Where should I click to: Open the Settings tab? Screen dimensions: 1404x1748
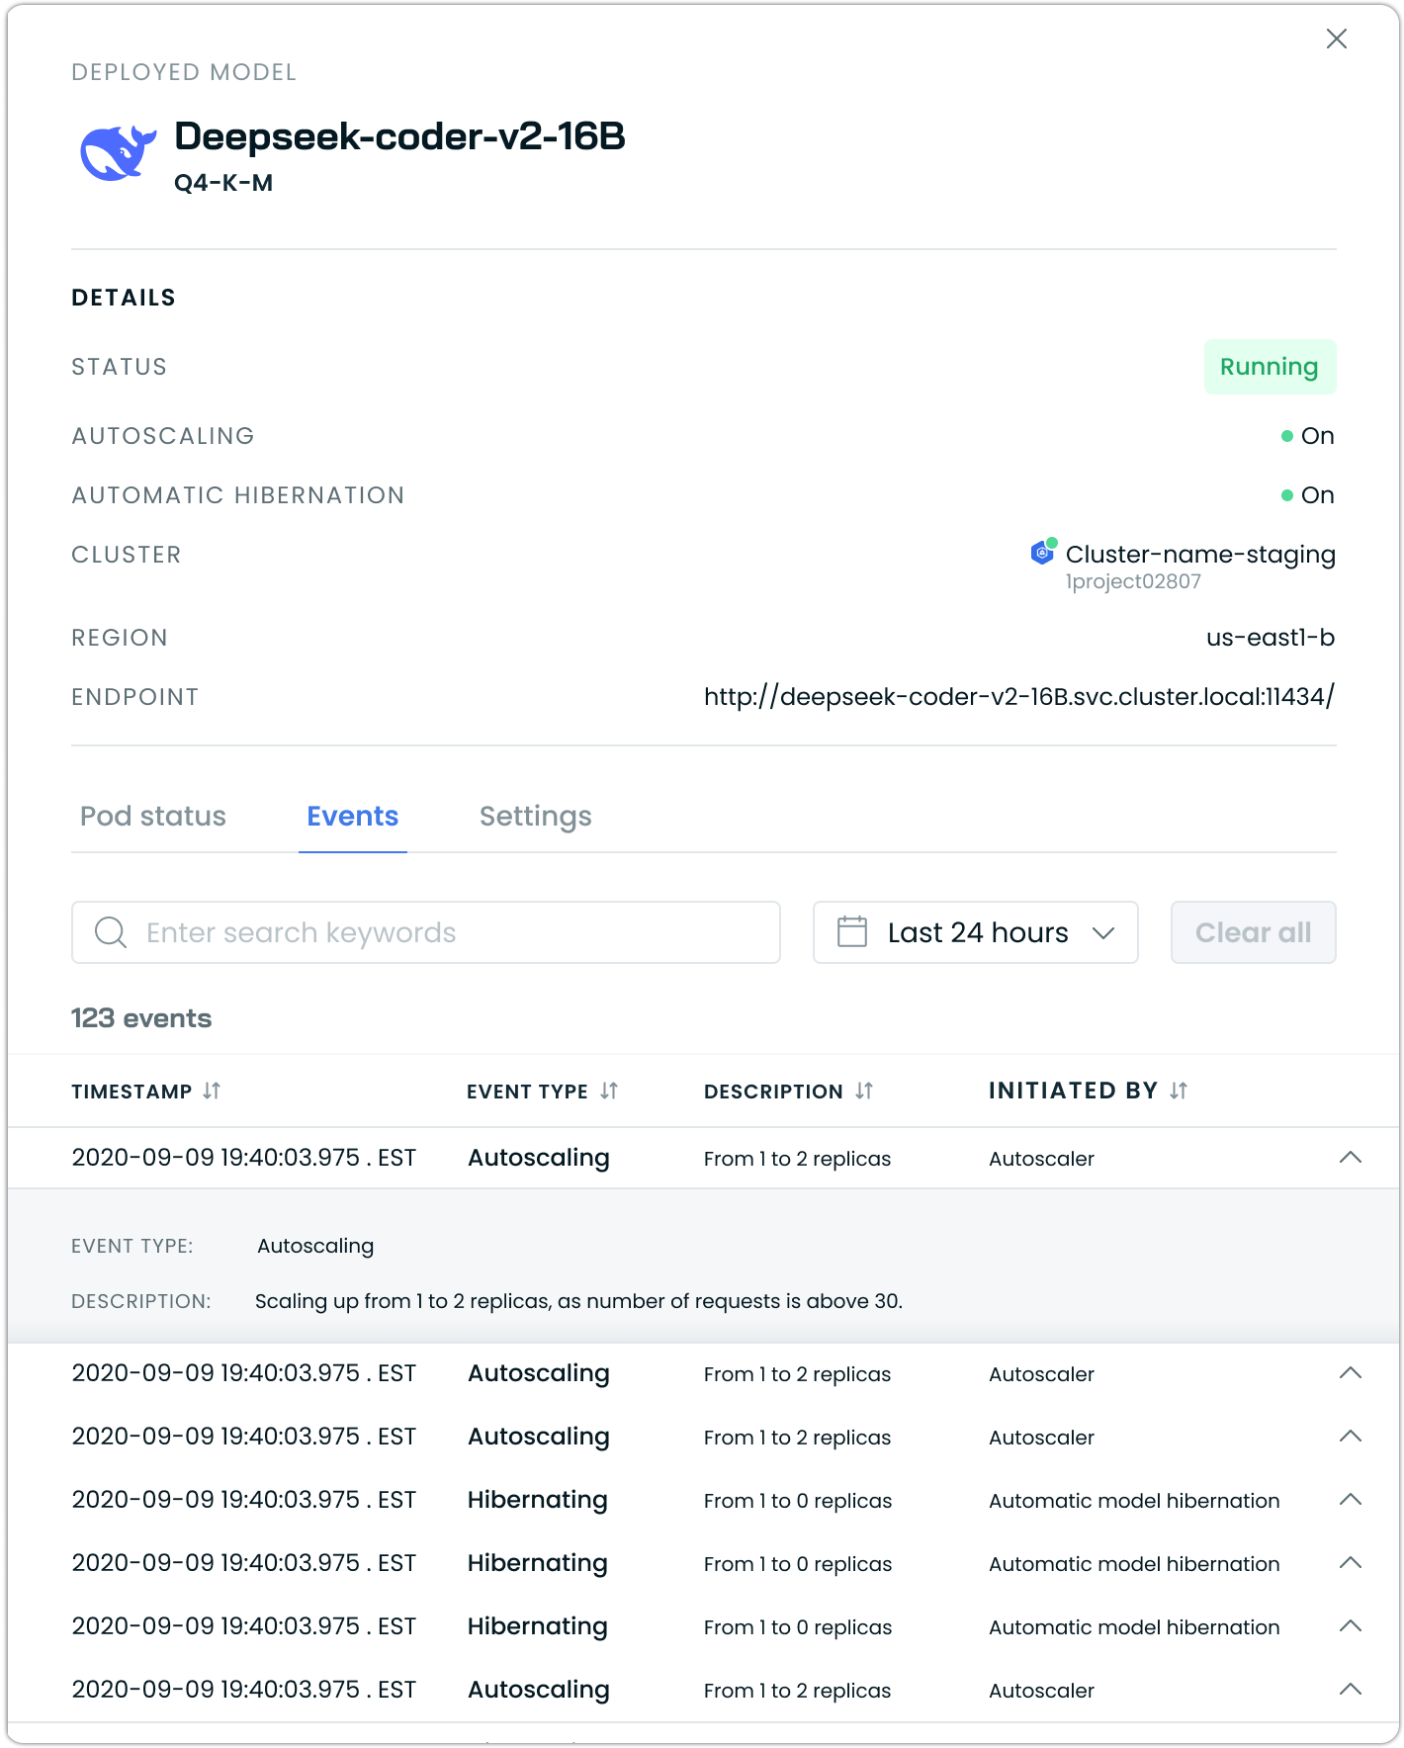tap(536, 816)
